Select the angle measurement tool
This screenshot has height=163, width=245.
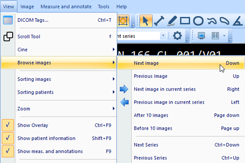pyautogui.click(x=237, y=21)
